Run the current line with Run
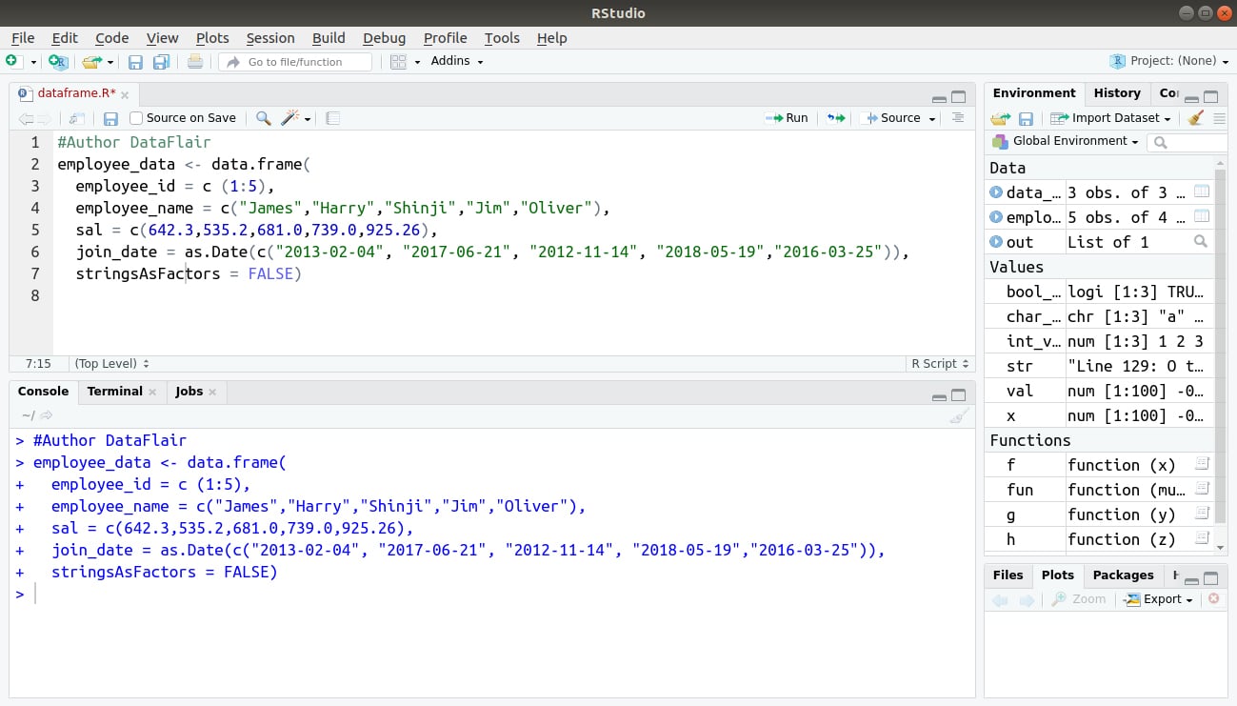The width and height of the screenshot is (1237, 706). (x=787, y=118)
